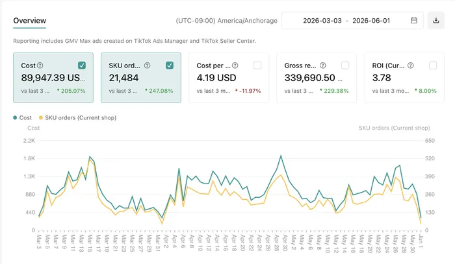Open the calendar icon in date range

[414, 21]
